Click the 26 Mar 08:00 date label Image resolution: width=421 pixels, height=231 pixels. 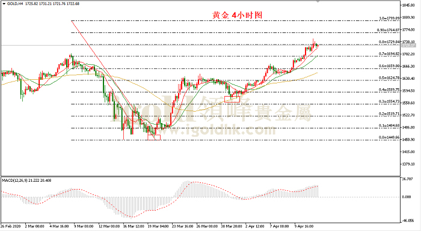pos(207,226)
